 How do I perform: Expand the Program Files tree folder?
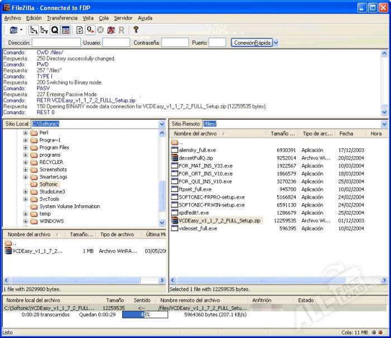(x=26, y=148)
